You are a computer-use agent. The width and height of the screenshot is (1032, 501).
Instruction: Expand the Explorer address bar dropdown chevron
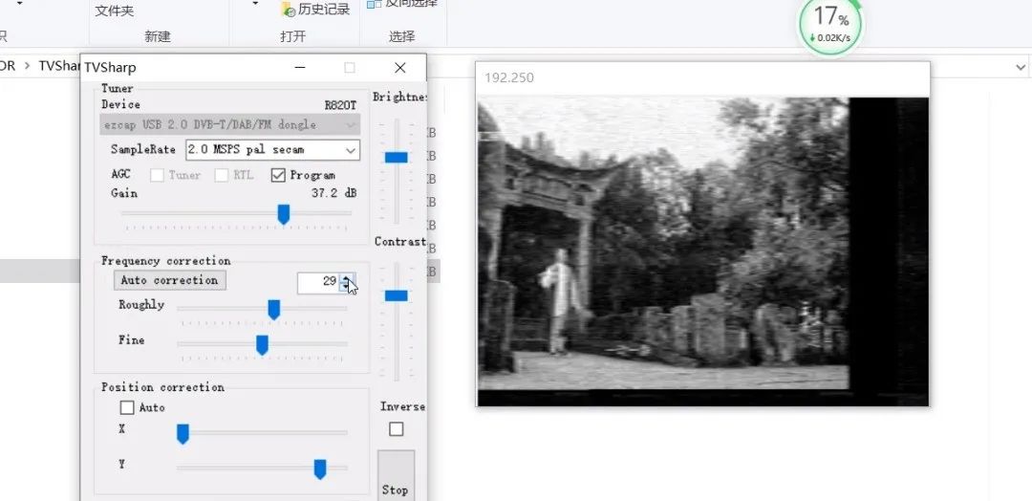point(1021,67)
